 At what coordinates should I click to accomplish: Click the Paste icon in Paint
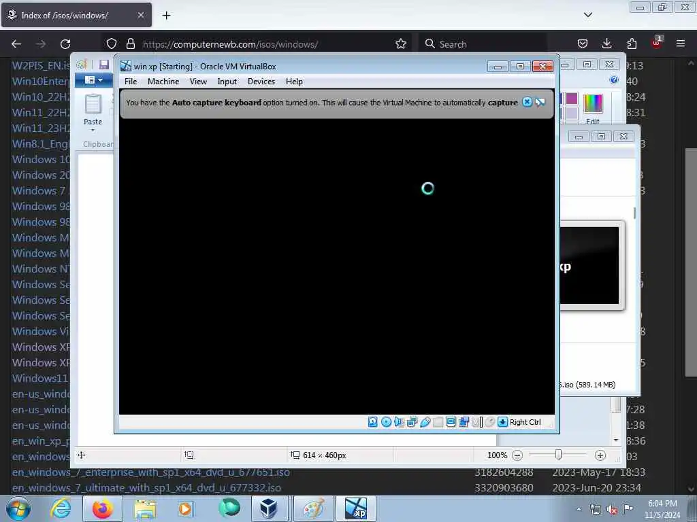coord(93,104)
